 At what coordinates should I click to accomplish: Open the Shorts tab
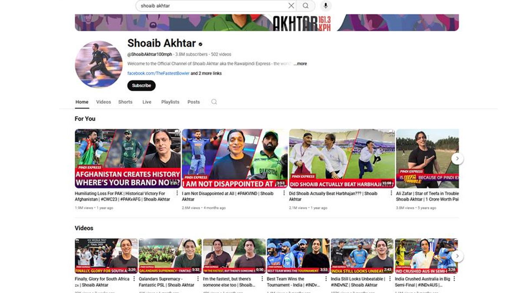tap(125, 102)
